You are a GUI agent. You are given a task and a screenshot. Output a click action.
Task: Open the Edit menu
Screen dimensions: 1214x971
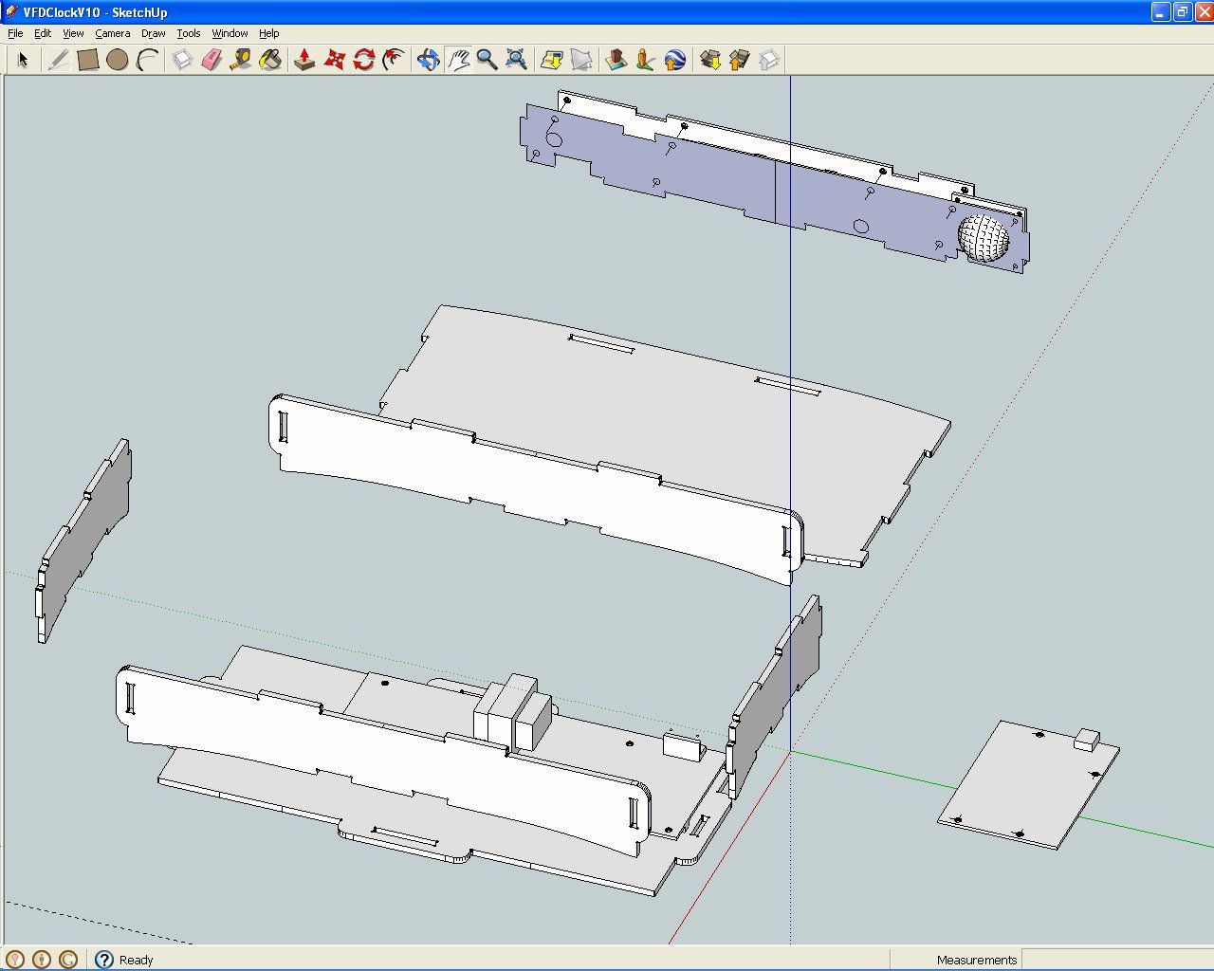click(43, 33)
